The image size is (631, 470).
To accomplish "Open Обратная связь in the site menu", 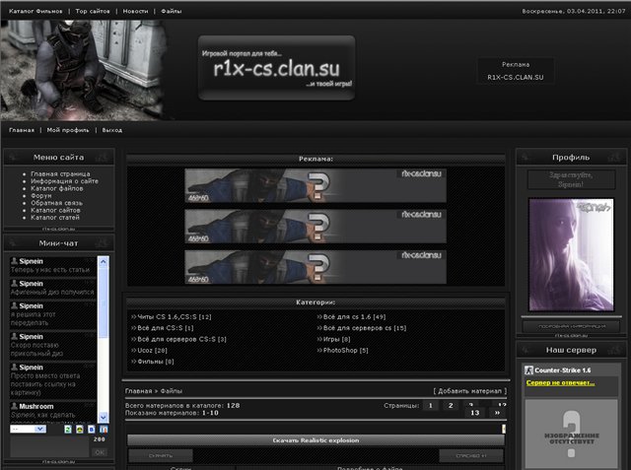I will 57,203.
